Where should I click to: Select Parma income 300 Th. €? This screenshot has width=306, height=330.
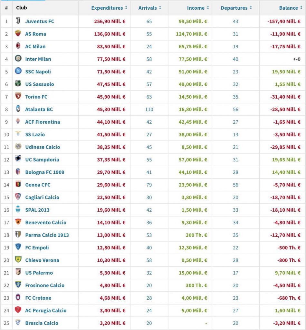tap(196, 235)
